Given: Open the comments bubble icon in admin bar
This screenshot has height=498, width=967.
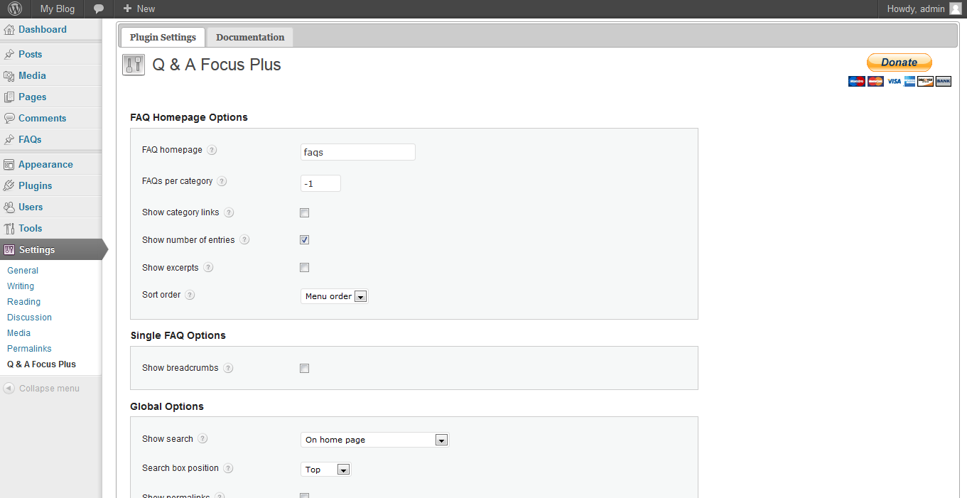Looking at the screenshot, I should [x=99, y=9].
